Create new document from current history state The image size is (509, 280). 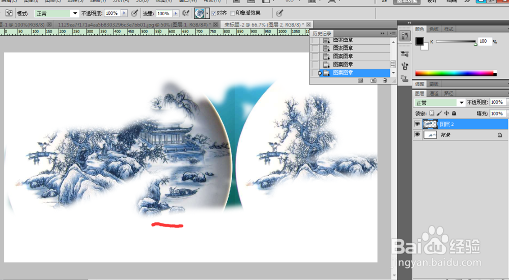coord(360,80)
